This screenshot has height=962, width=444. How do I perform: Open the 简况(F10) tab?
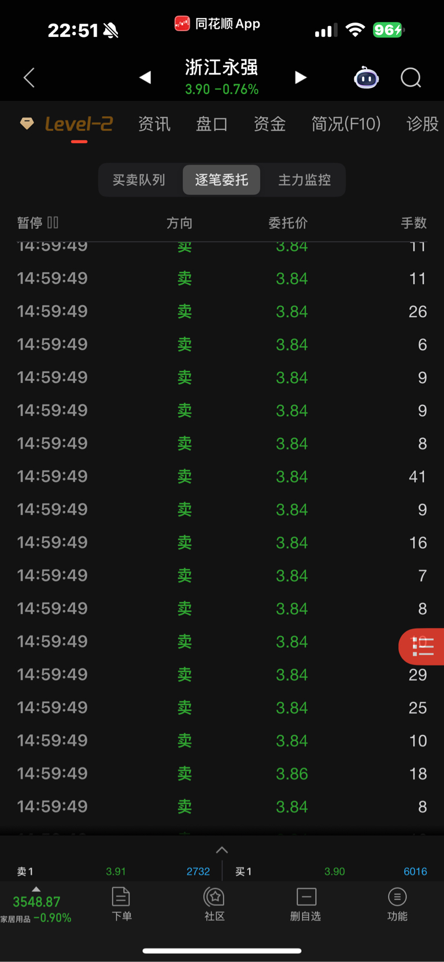pos(346,124)
